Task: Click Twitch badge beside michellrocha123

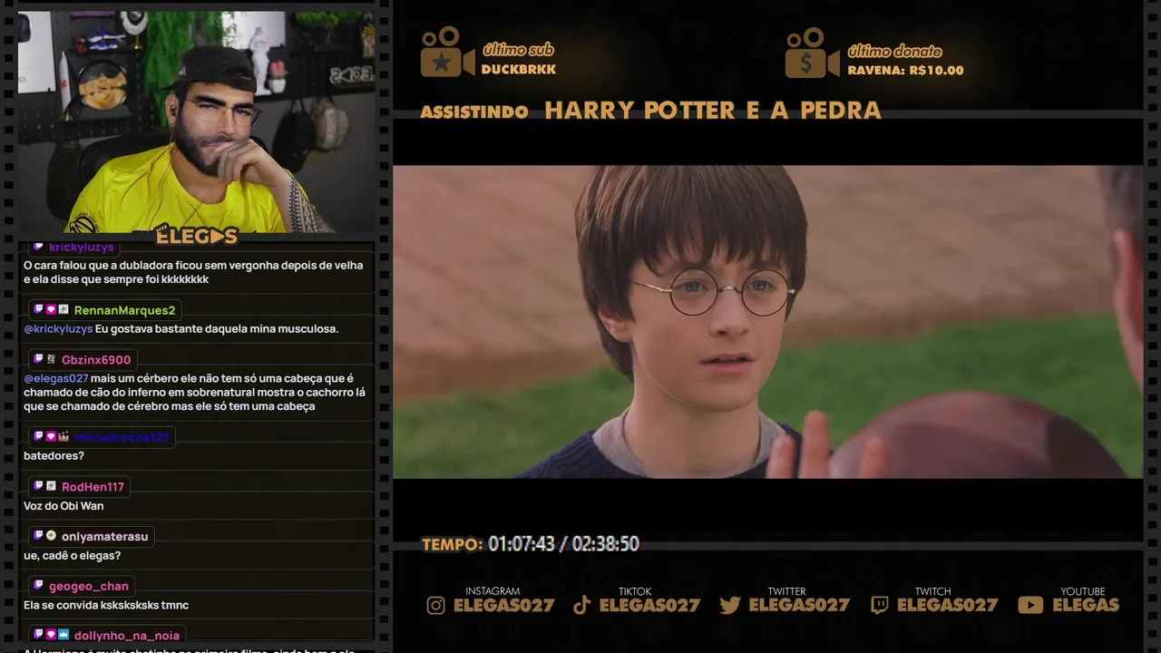Action: tap(38, 436)
